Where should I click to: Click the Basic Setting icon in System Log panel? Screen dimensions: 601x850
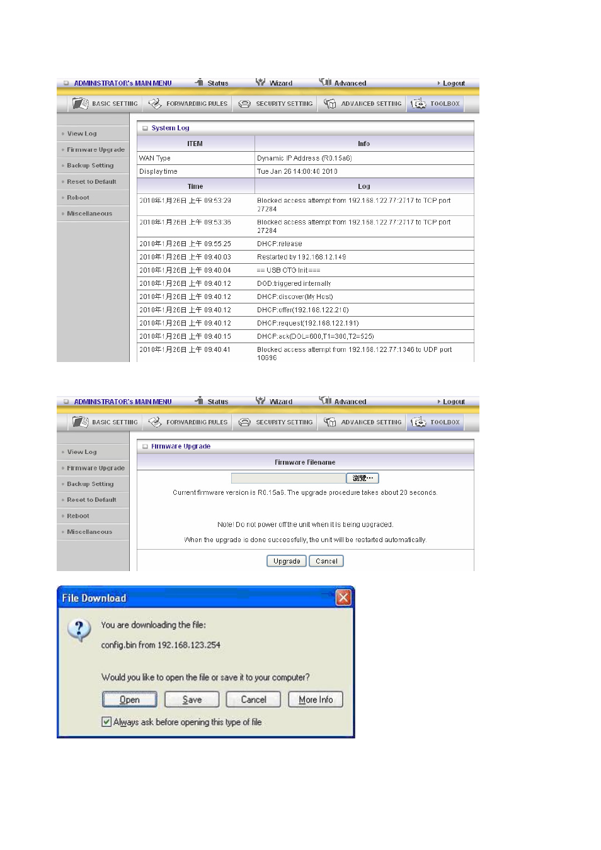click(80, 103)
